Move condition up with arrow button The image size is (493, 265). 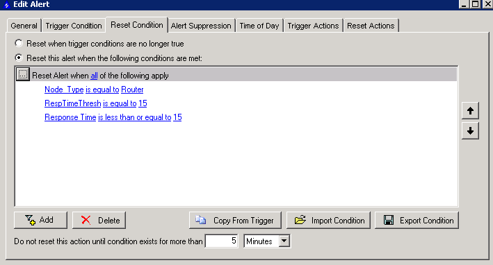click(470, 110)
